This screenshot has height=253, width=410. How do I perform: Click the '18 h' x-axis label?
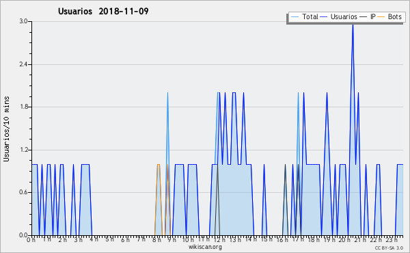[x=314, y=240]
